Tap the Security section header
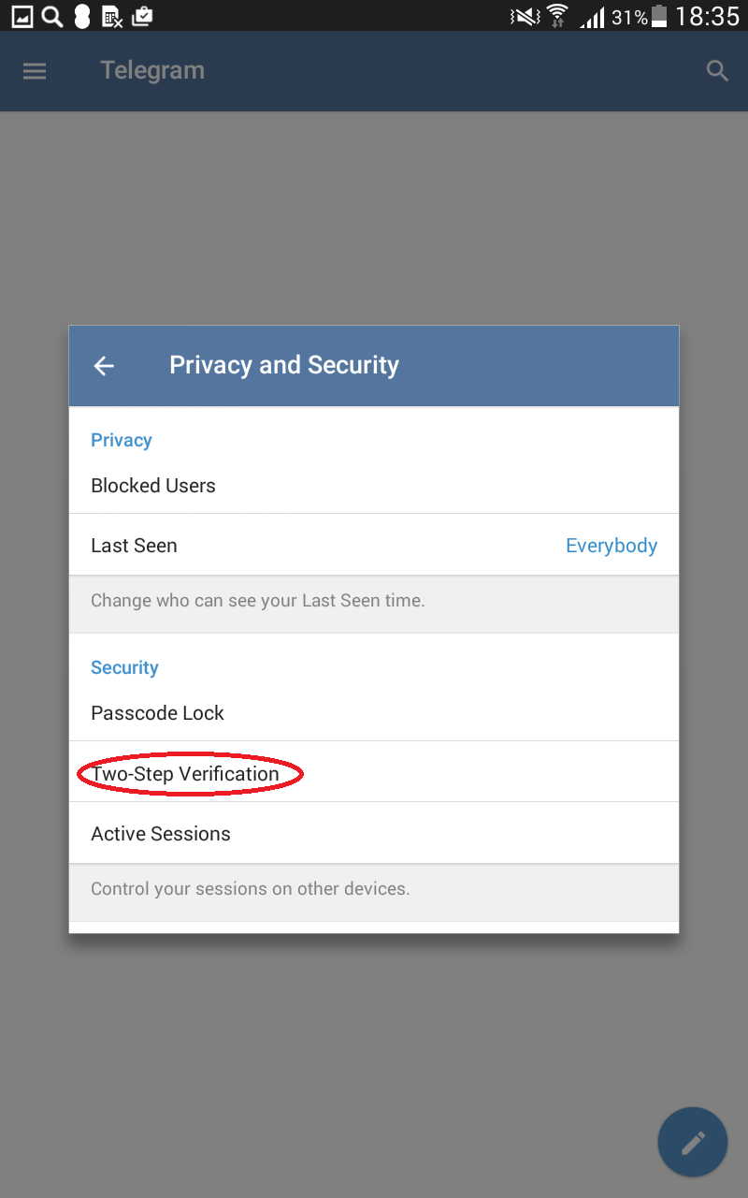 click(x=124, y=667)
